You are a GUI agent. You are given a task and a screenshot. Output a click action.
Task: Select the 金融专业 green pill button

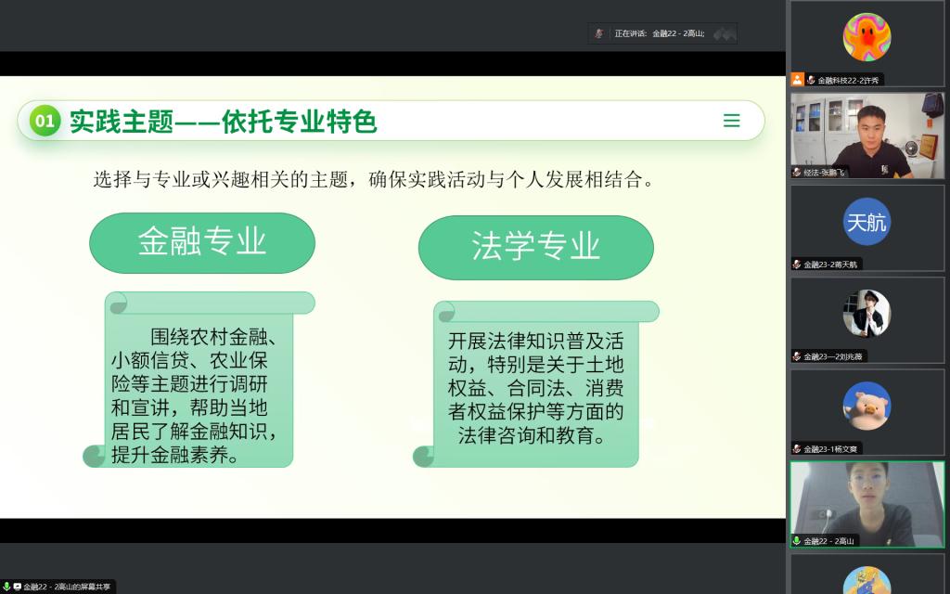click(x=202, y=243)
